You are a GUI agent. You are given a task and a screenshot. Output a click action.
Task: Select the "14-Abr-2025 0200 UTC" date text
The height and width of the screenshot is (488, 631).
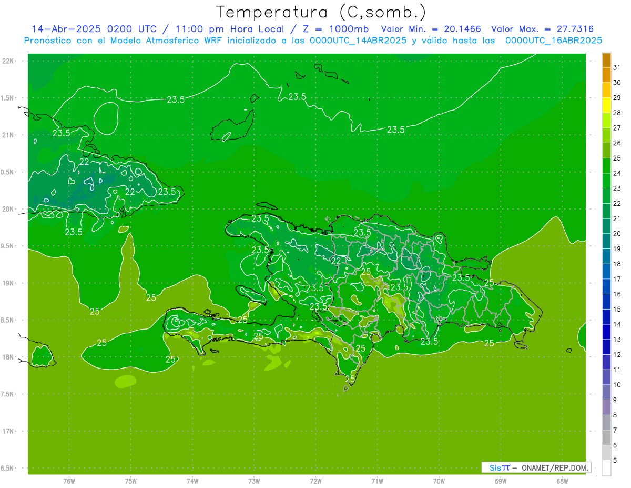click(x=94, y=29)
